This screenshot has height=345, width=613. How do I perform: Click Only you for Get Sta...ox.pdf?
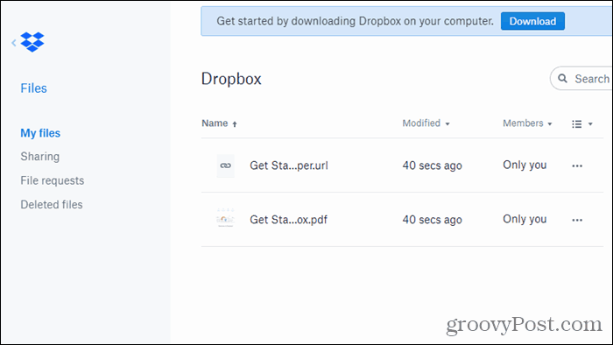click(x=525, y=219)
